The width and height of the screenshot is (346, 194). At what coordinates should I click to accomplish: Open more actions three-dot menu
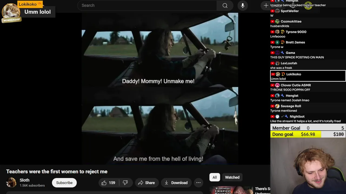198,183
